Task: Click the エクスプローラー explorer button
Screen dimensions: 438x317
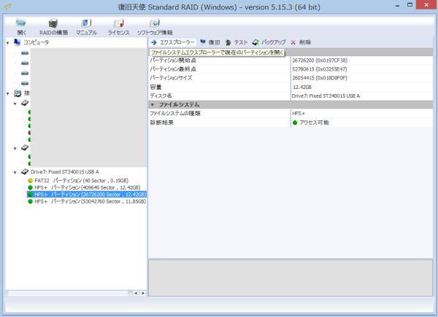Action: click(173, 43)
